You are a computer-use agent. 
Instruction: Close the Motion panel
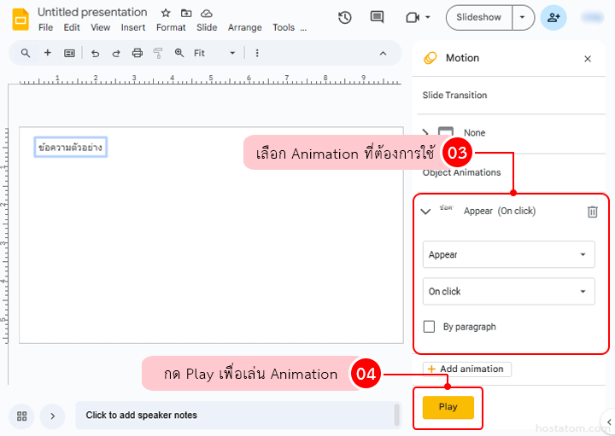tap(588, 59)
